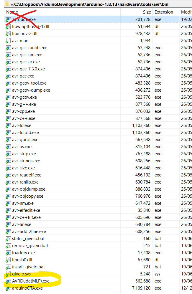Select avr-strip.exe file name
192x294 pixels.
pyautogui.click(x=24, y=154)
